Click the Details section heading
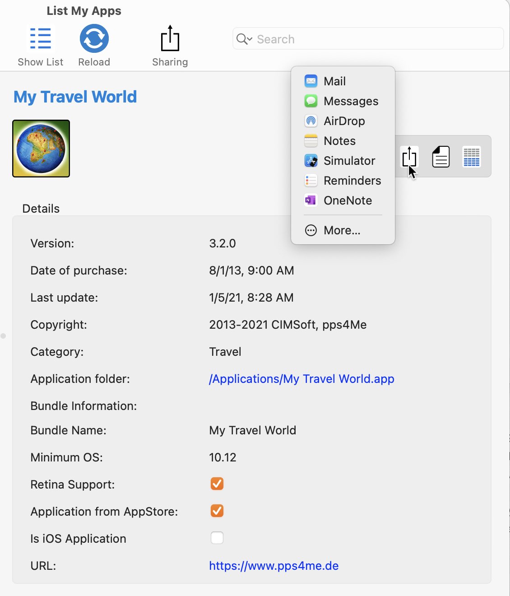510x596 pixels. tap(41, 209)
